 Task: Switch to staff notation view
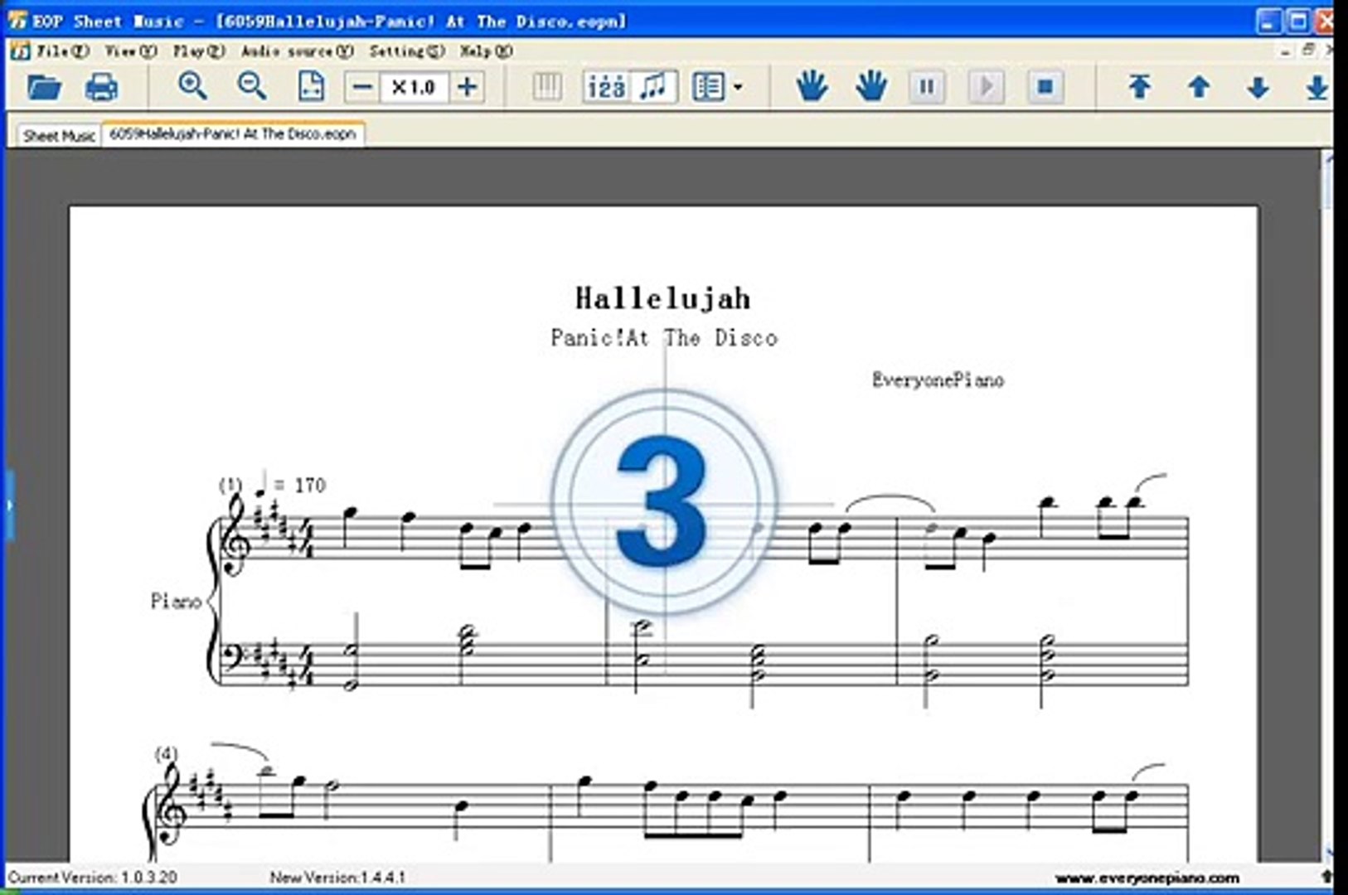point(654,87)
